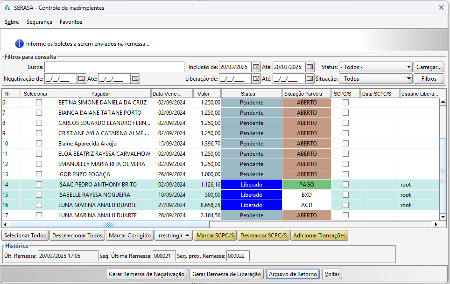Click the SERASA application logo icon
Screen dimensions: 450x284
coord(7,8)
